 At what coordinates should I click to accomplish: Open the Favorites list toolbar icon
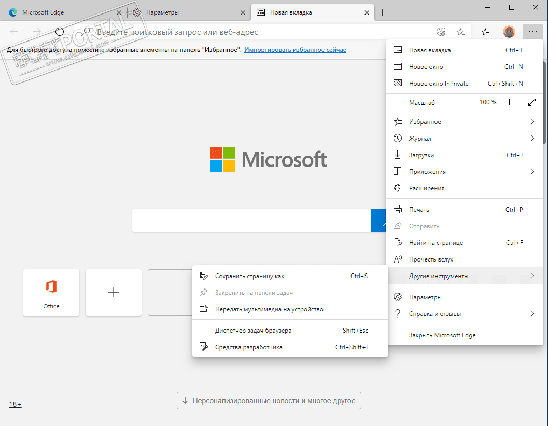(x=485, y=32)
